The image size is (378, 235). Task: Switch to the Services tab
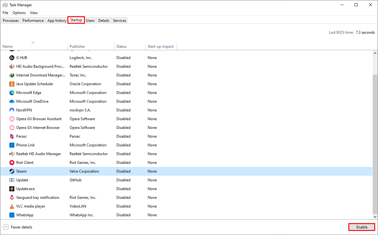pos(120,21)
